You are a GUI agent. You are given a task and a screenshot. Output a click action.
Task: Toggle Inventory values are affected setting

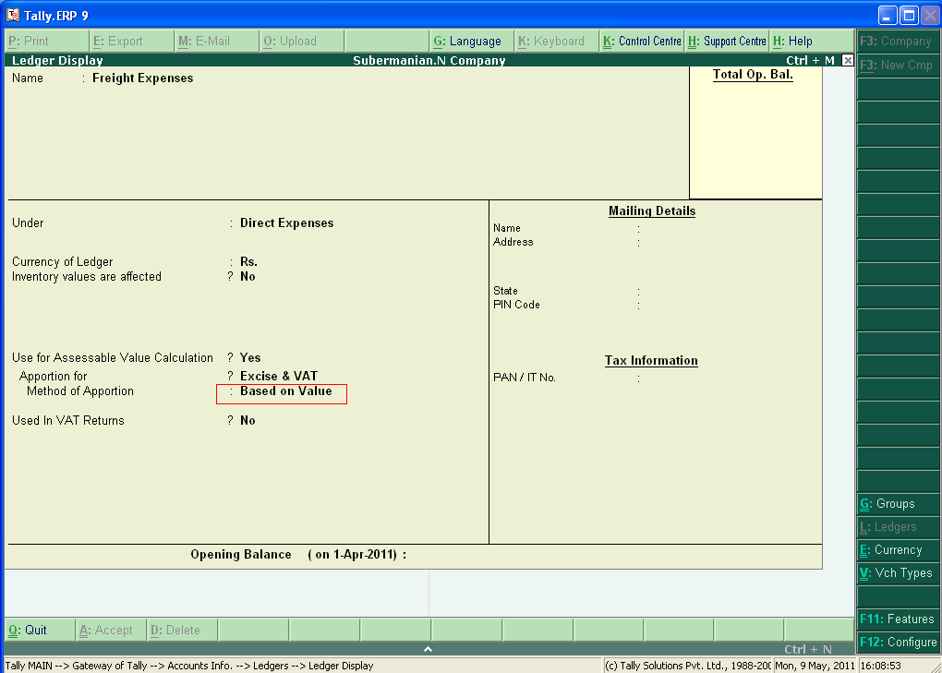coord(245,276)
